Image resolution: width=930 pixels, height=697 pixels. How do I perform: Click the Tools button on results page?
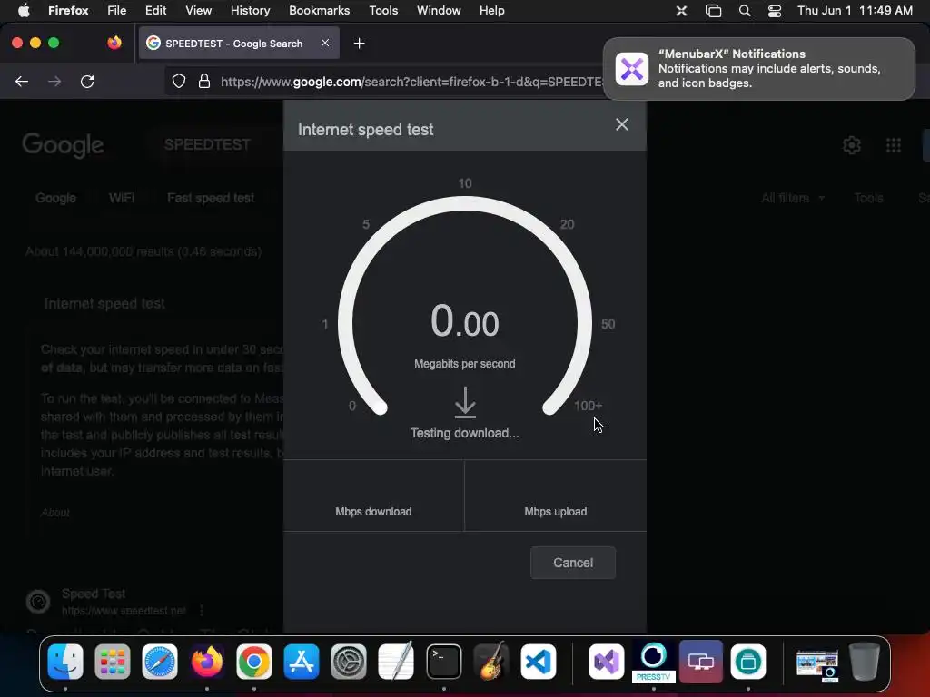[868, 198]
